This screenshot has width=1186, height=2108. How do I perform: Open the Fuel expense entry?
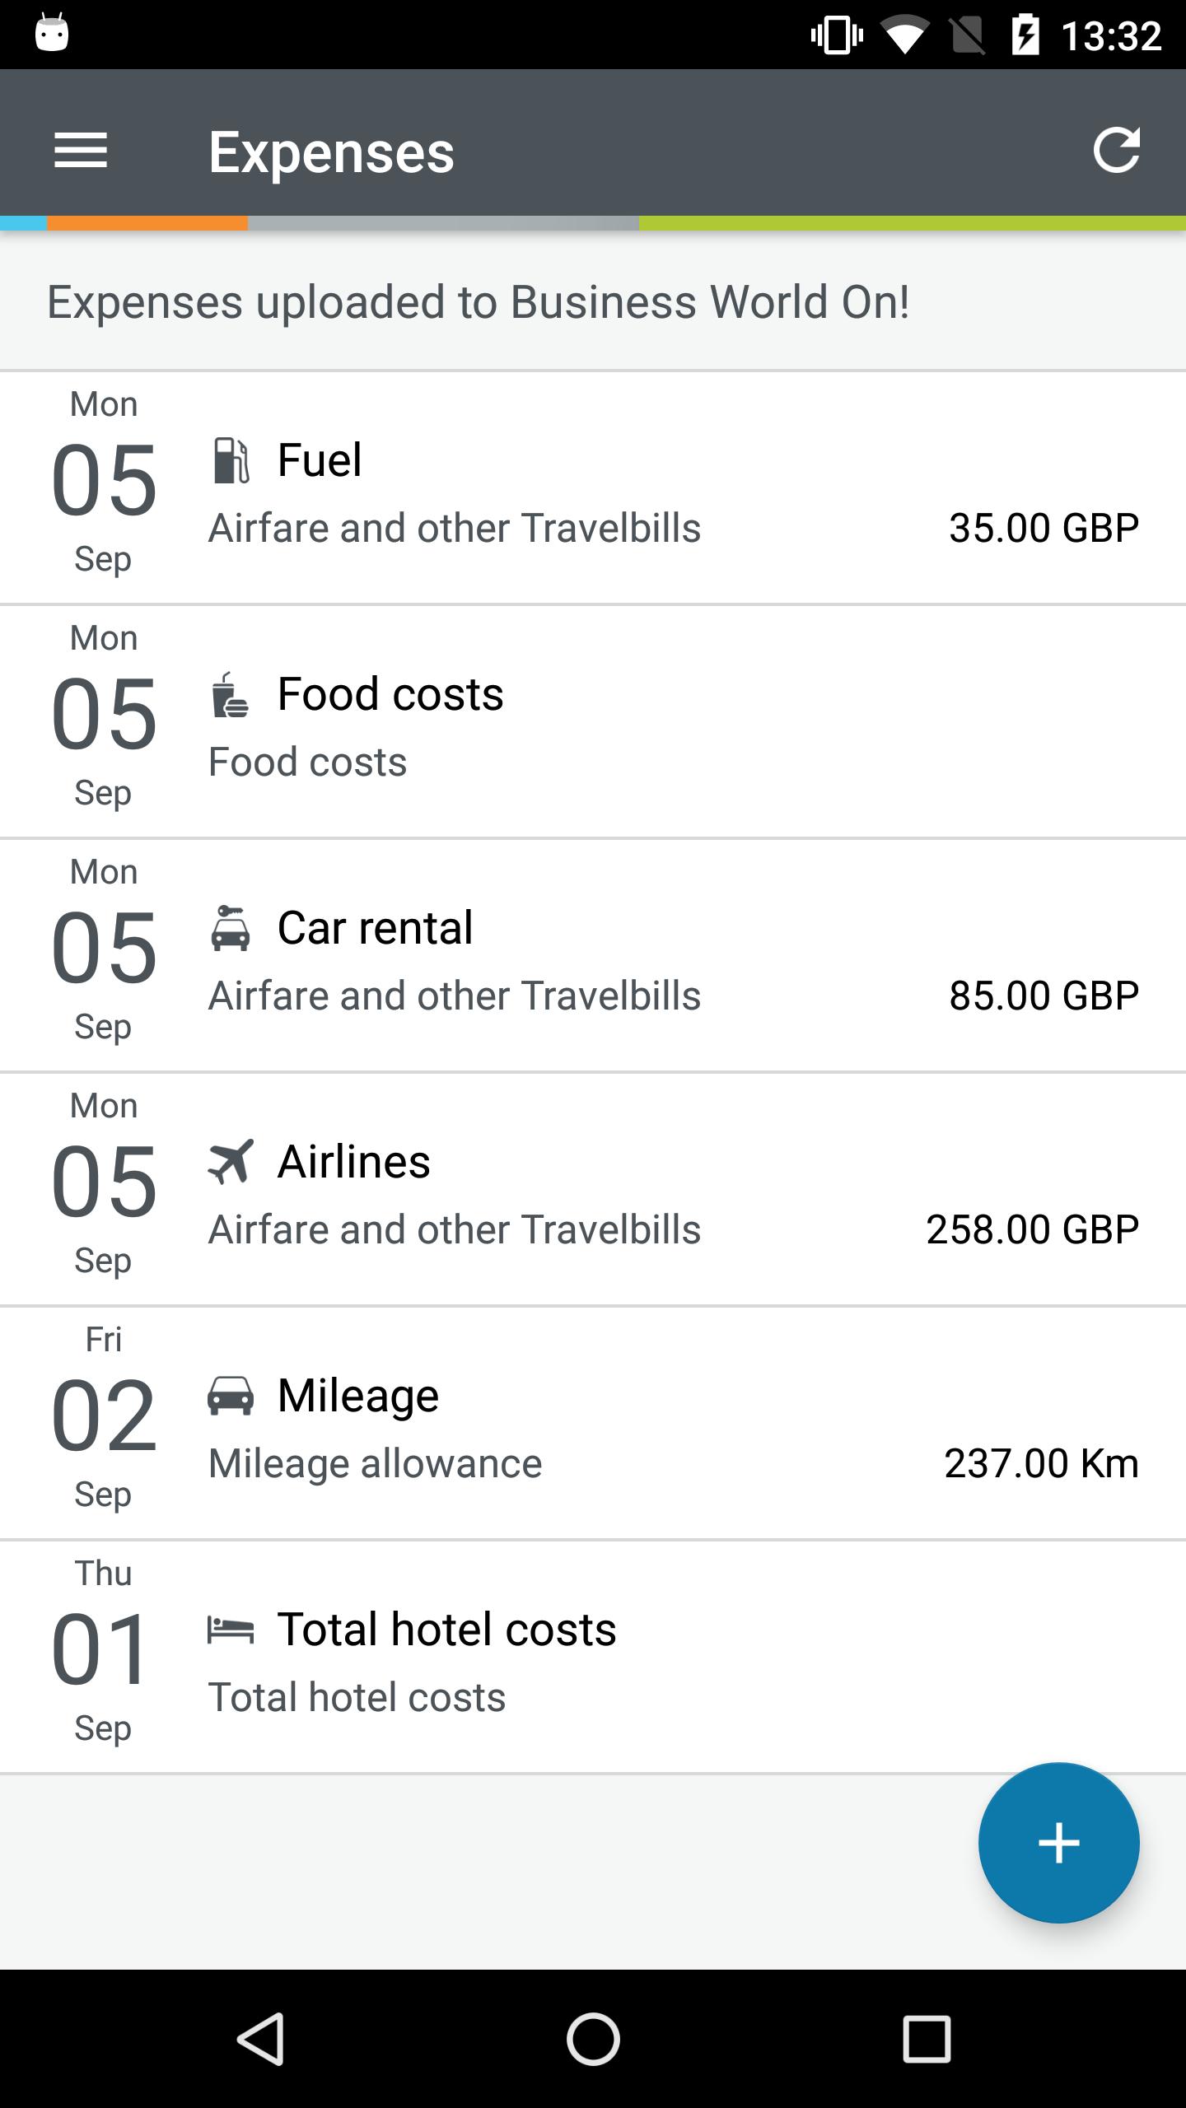593,488
